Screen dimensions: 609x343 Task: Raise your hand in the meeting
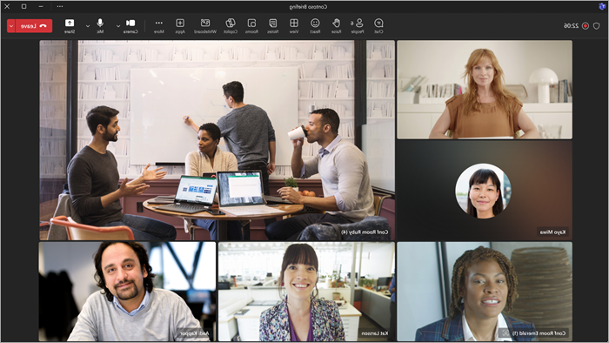point(336,26)
